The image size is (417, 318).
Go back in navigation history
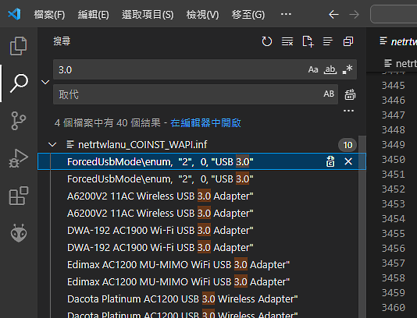point(333,14)
